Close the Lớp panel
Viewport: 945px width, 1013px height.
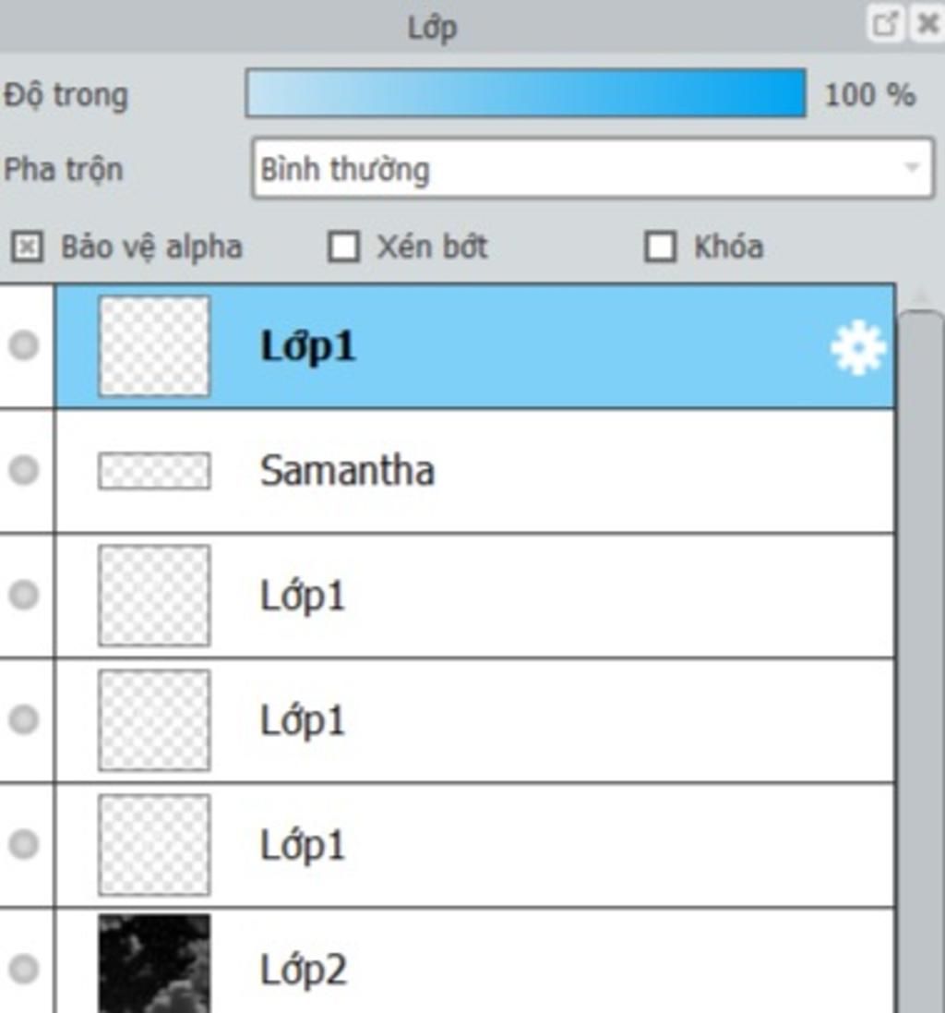point(927,25)
